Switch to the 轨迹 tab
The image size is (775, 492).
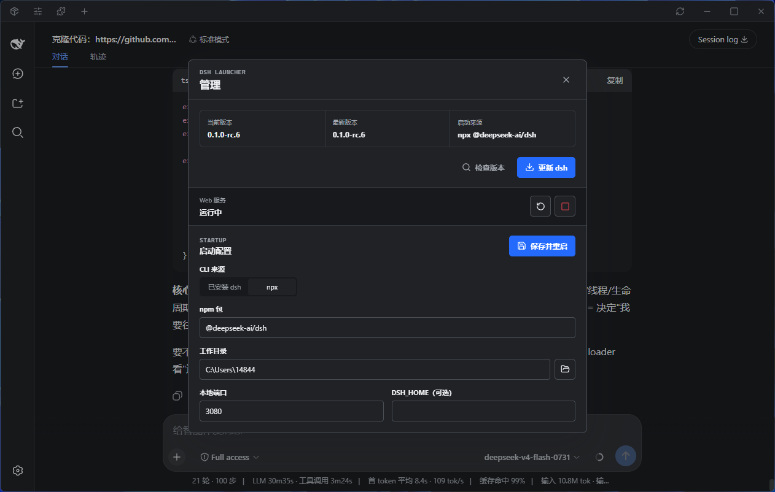tap(98, 56)
